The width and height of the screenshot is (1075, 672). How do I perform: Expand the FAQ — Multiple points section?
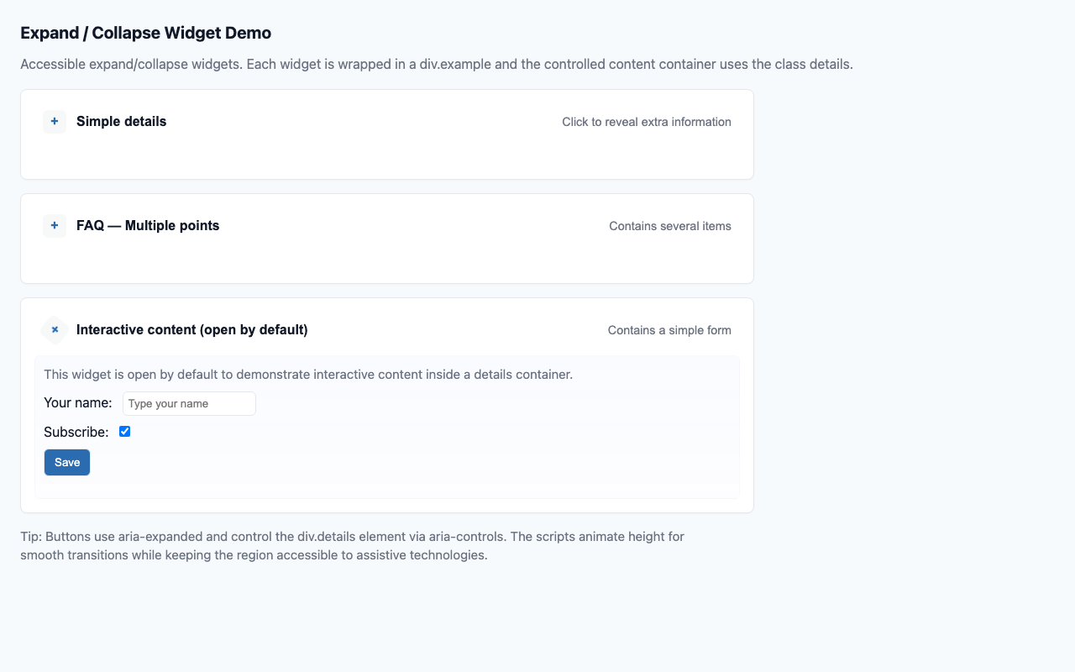[54, 225]
